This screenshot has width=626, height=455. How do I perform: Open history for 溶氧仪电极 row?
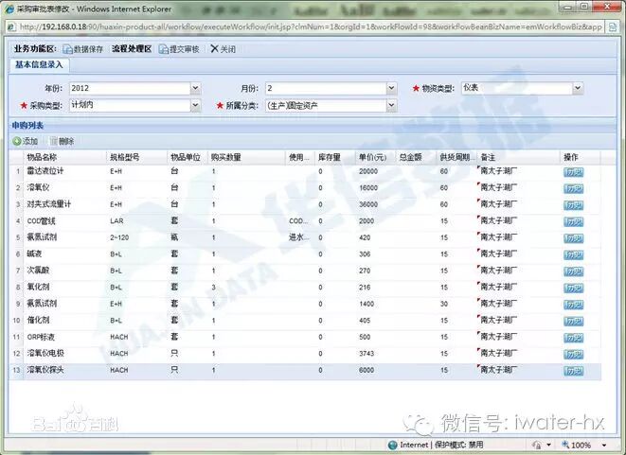coord(573,354)
